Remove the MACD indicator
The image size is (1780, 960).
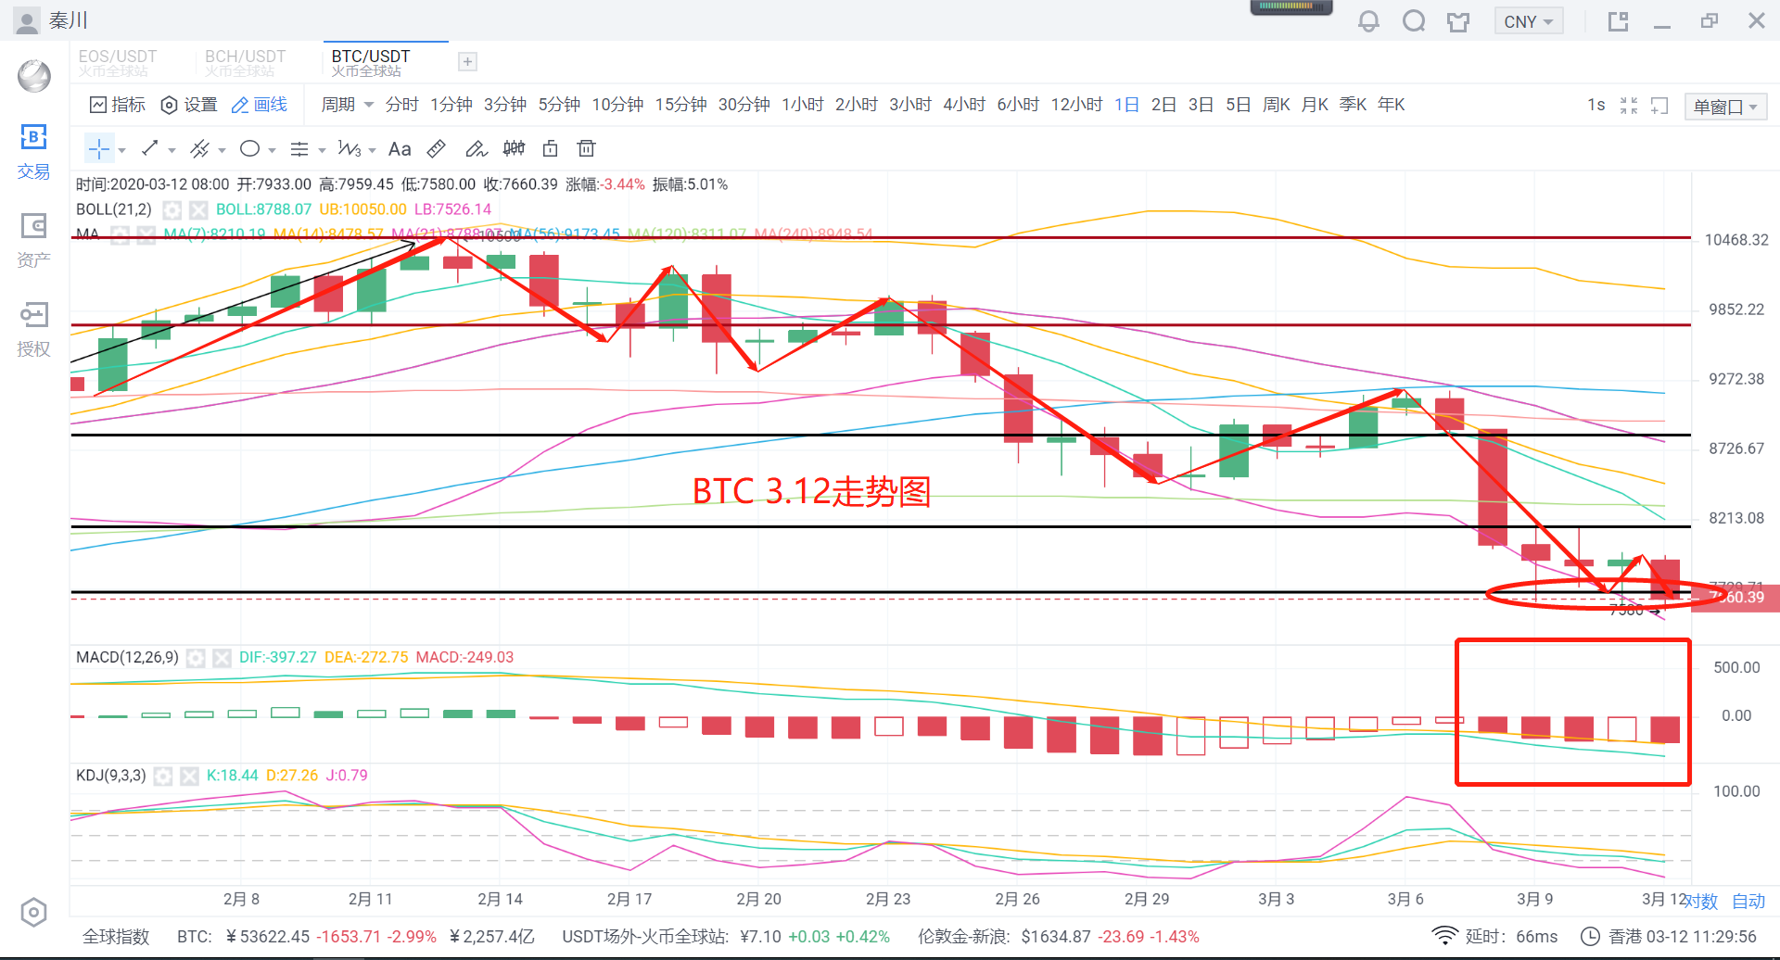[222, 658]
